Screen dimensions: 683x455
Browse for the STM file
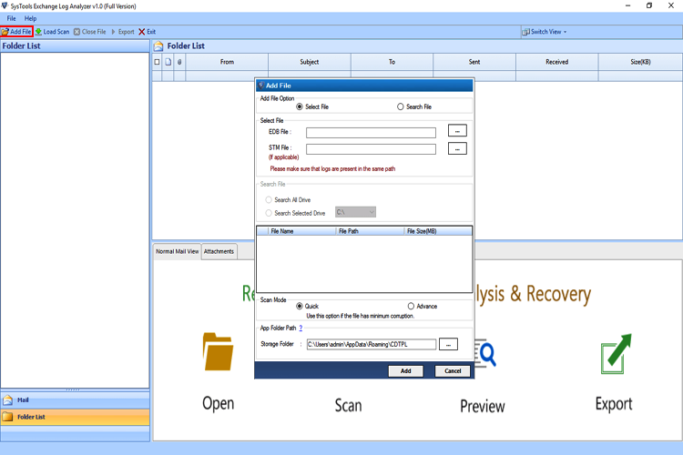click(x=457, y=148)
